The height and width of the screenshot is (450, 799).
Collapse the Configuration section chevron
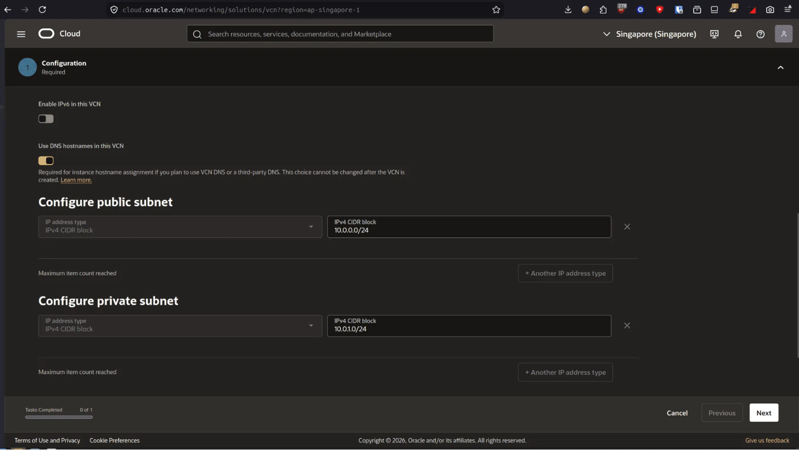[780, 67]
